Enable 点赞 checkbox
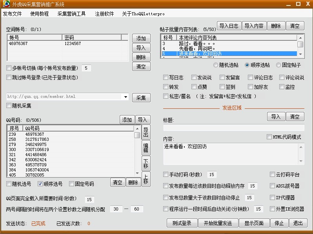313x234 pixels. (194, 86)
